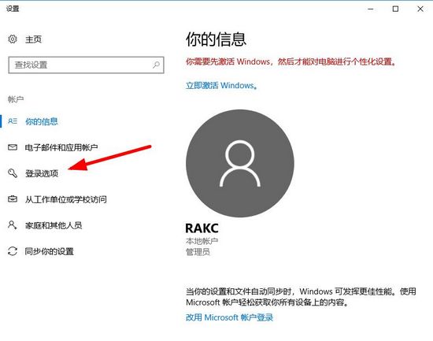Open 登录选项 settings
Screen dimensions: 433x341
click(42, 173)
